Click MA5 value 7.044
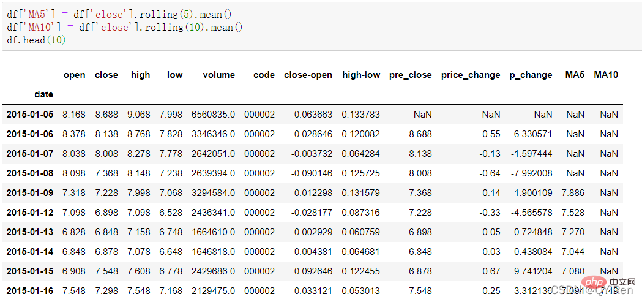Image resolution: width=642 pixels, height=302 pixels. tap(573, 252)
